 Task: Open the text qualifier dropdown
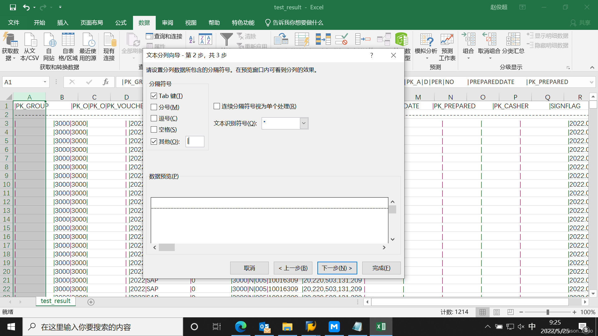click(304, 123)
